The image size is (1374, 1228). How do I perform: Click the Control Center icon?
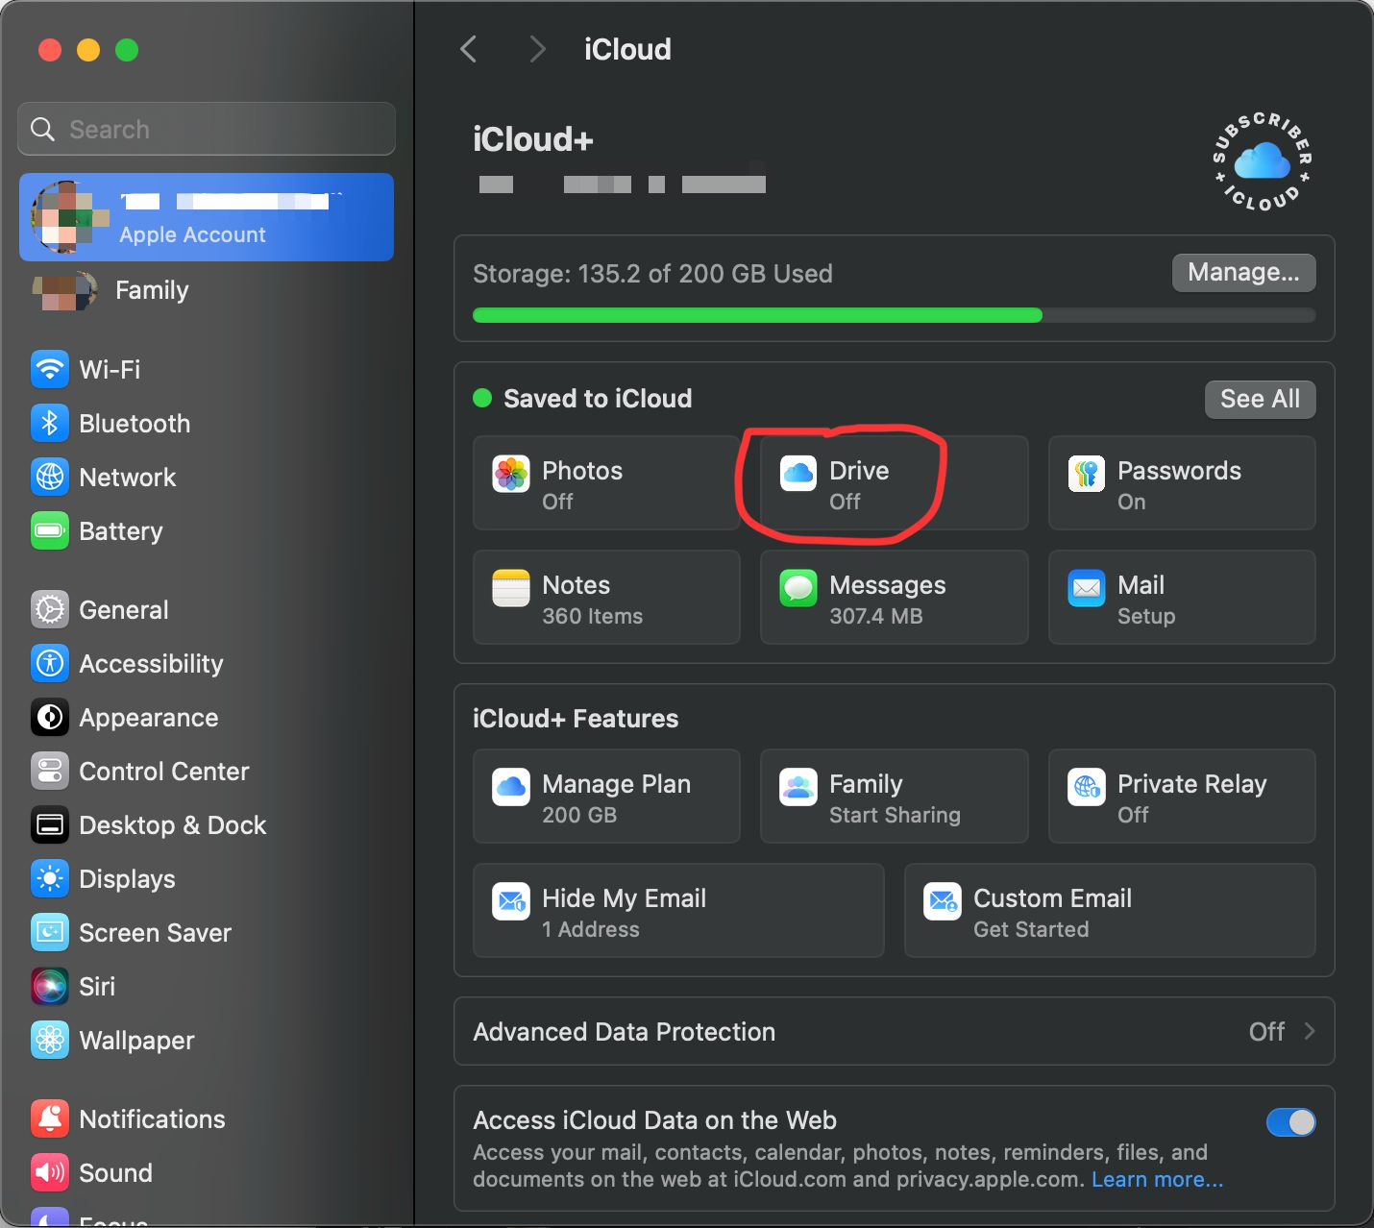[50, 771]
